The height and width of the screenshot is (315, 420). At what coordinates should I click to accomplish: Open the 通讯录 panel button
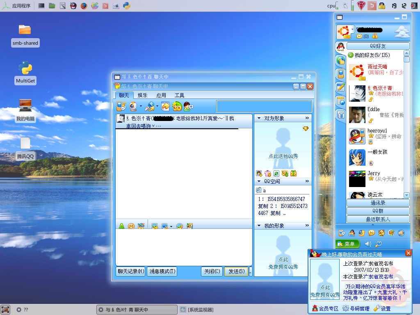[x=378, y=203]
